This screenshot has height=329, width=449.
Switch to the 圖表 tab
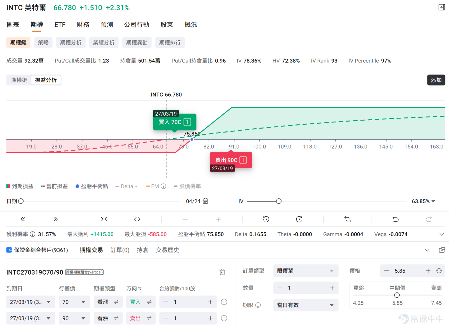click(x=13, y=25)
